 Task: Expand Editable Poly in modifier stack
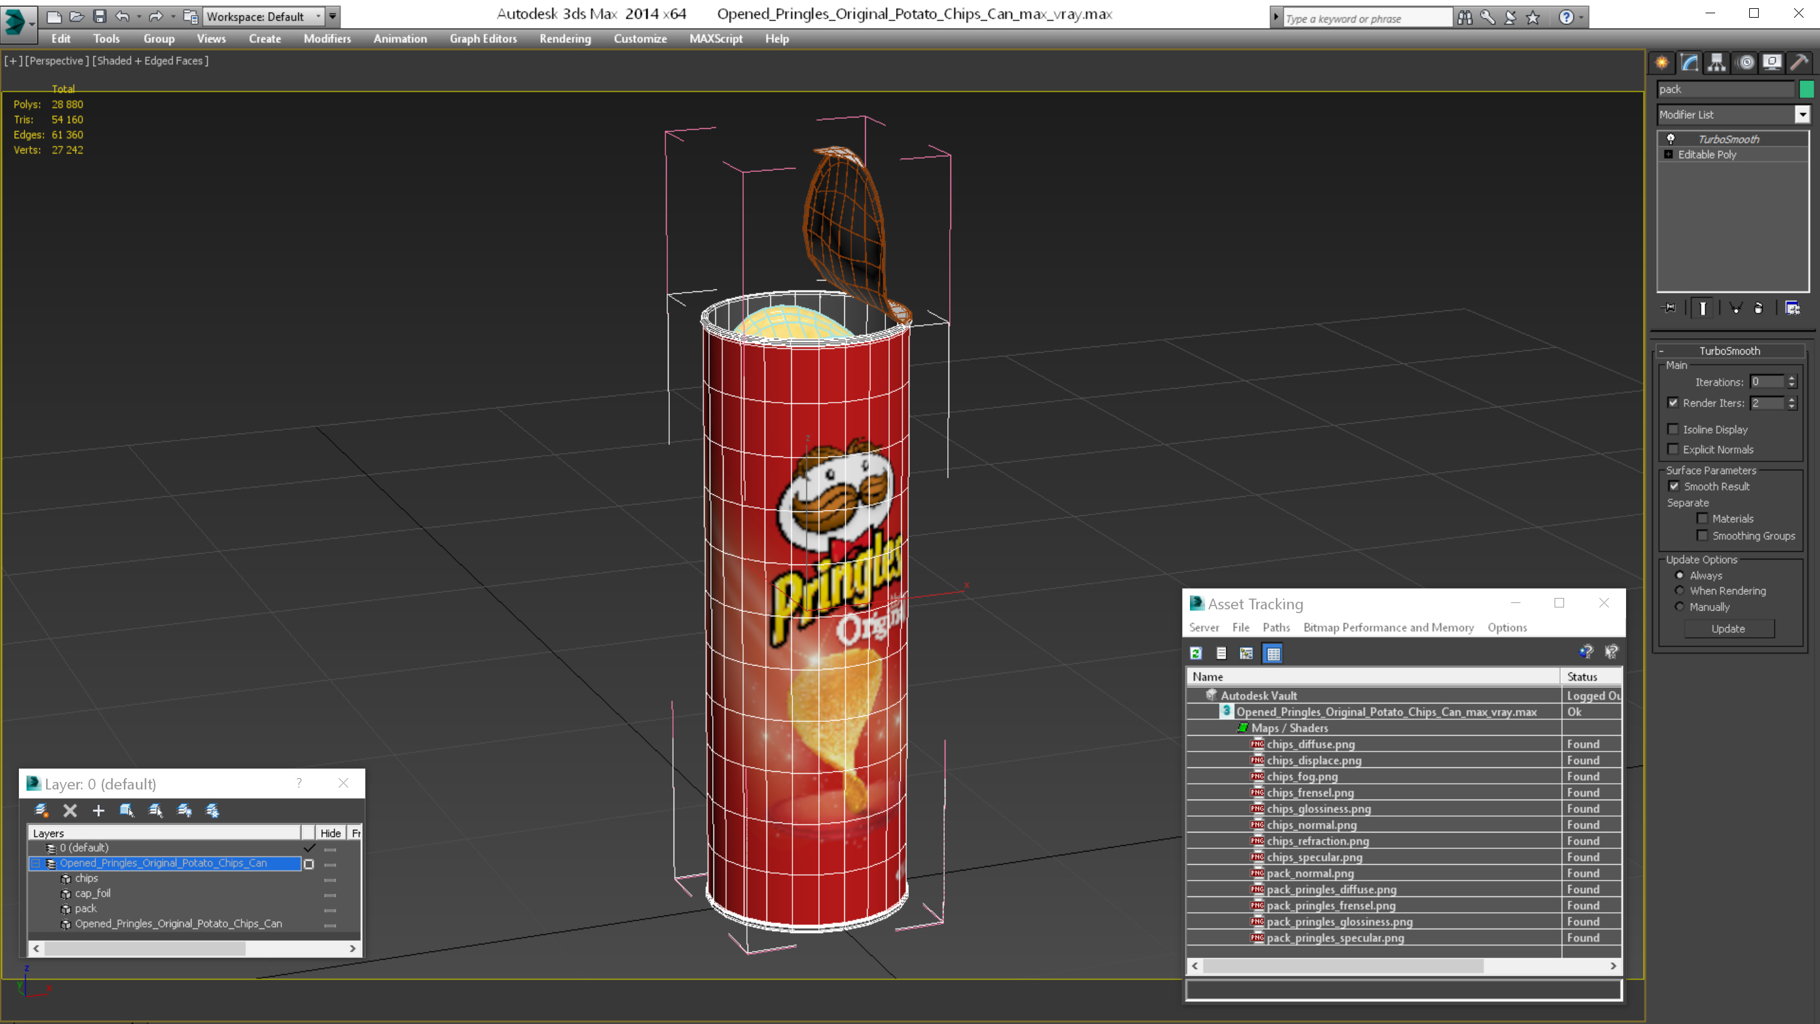(1668, 155)
